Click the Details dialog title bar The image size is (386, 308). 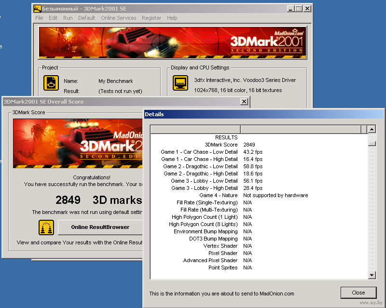[x=264, y=114]
